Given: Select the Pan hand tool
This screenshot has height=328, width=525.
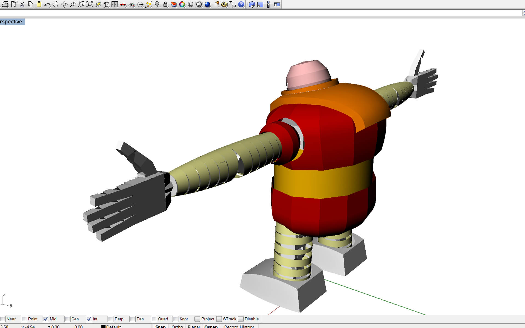Looking at the screenshot, I should point(56,4).
